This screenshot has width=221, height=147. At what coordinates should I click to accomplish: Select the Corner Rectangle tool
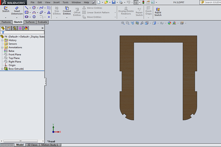click(27, 12)
